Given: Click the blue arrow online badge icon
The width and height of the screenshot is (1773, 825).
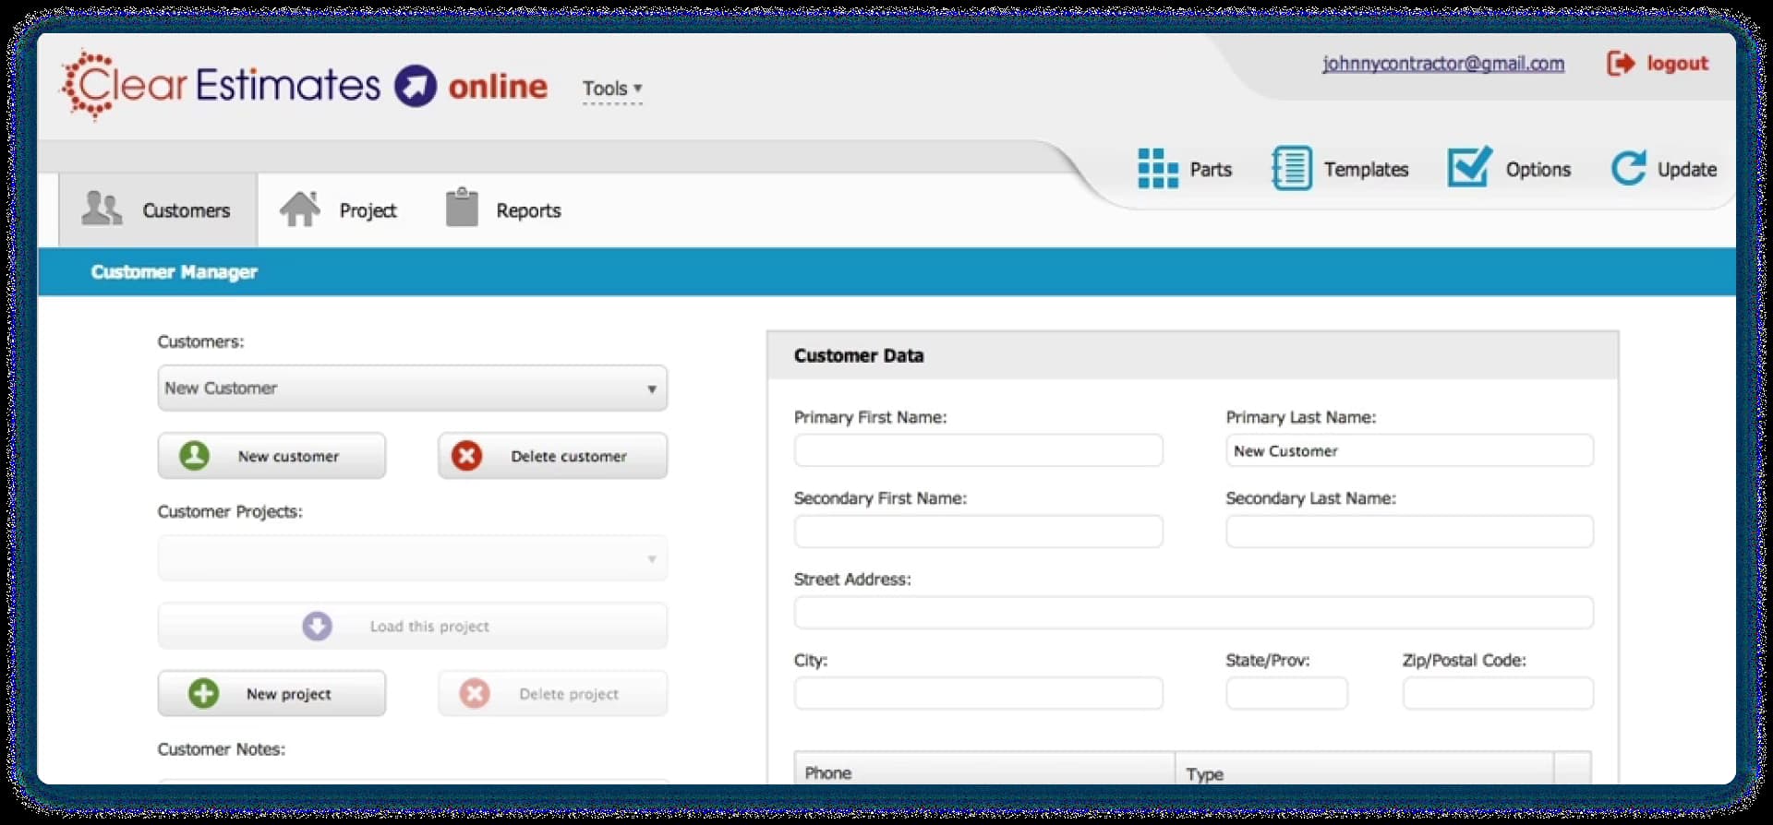Looking at the screenshot, I should click(x=416, y=87).
